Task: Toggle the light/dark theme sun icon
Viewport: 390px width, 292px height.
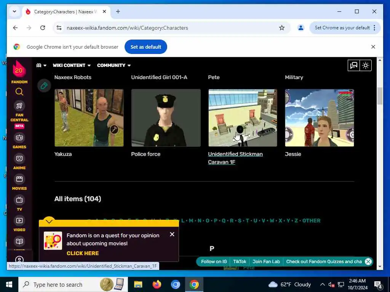Action: [x=366, y=65]
